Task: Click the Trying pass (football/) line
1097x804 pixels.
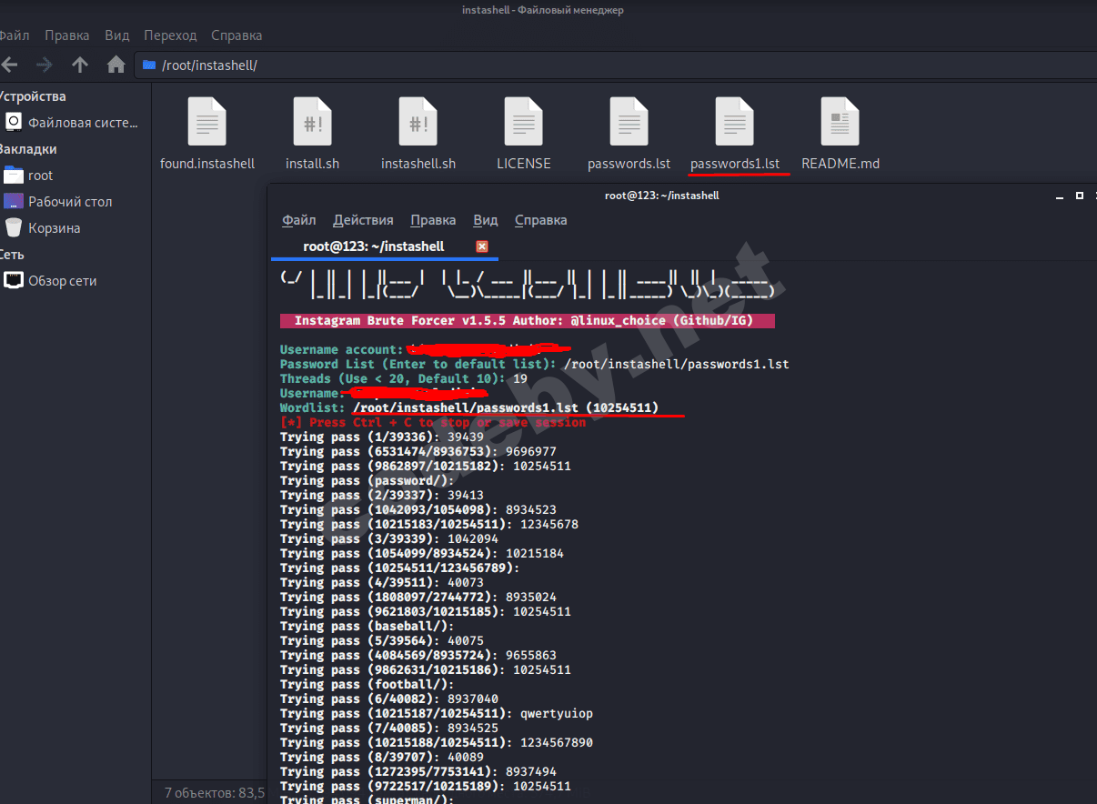Action: point(367,684)
